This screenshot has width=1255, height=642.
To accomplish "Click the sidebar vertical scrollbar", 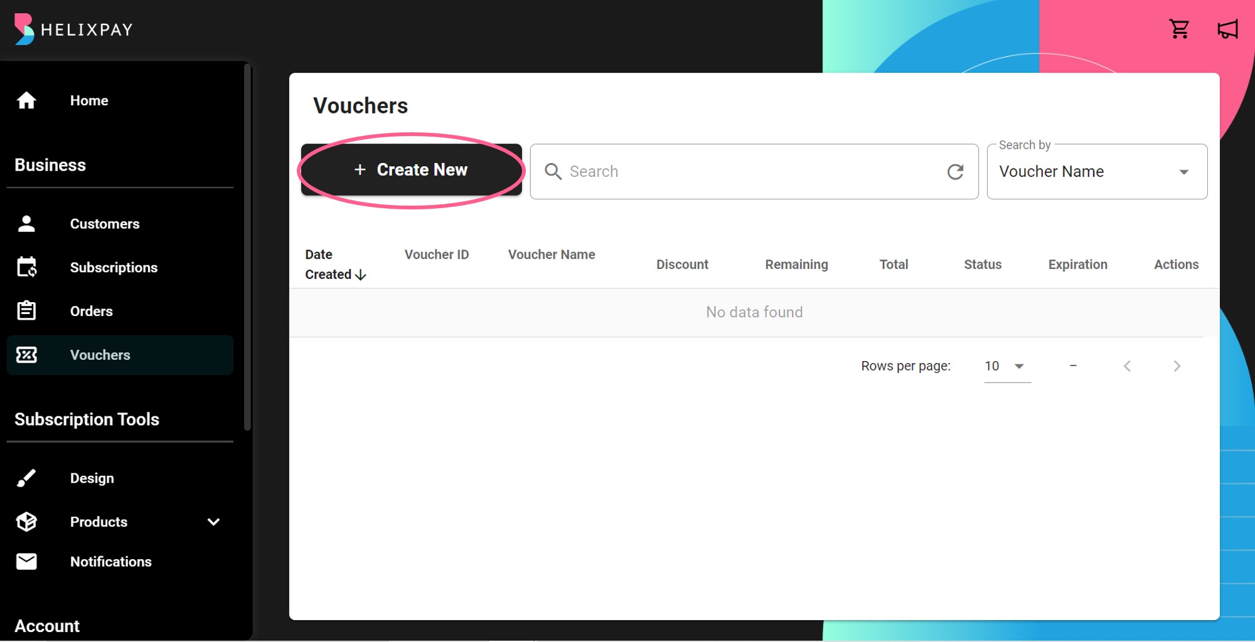I will [247, 247].
